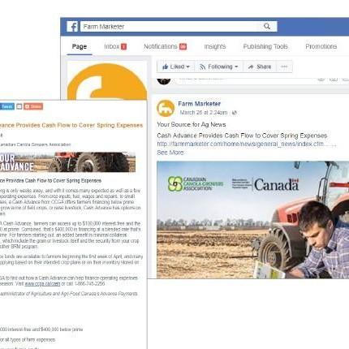The width and height of the screenshot is (349, 349).
Task: Open the www.ccga.ca/cash link in article
Action: 42,284
